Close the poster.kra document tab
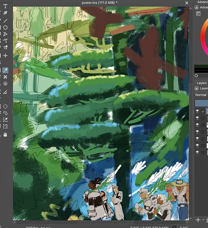The width and height of the screenshot is (208, 228). (x=187, y=3)
